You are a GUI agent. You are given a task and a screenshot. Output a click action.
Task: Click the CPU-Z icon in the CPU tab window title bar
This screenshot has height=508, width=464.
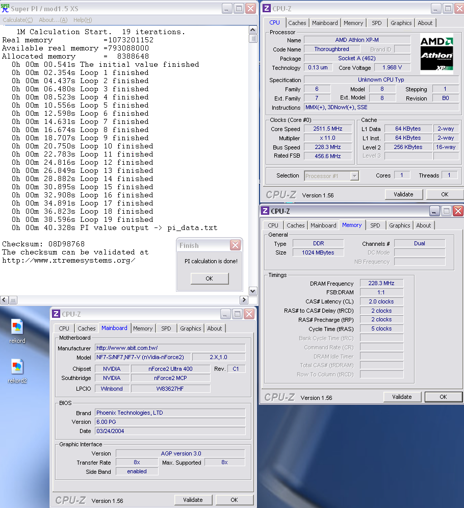(267, 8)
